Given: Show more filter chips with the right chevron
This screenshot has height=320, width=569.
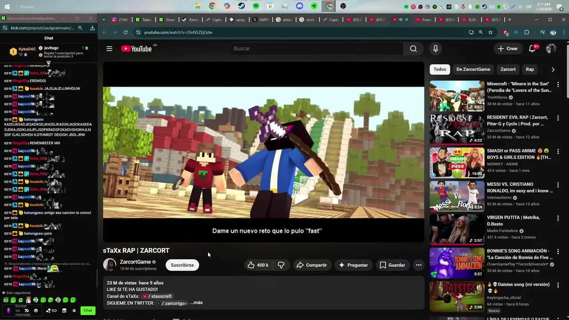Looking at the screenshot, I should 553,69.
